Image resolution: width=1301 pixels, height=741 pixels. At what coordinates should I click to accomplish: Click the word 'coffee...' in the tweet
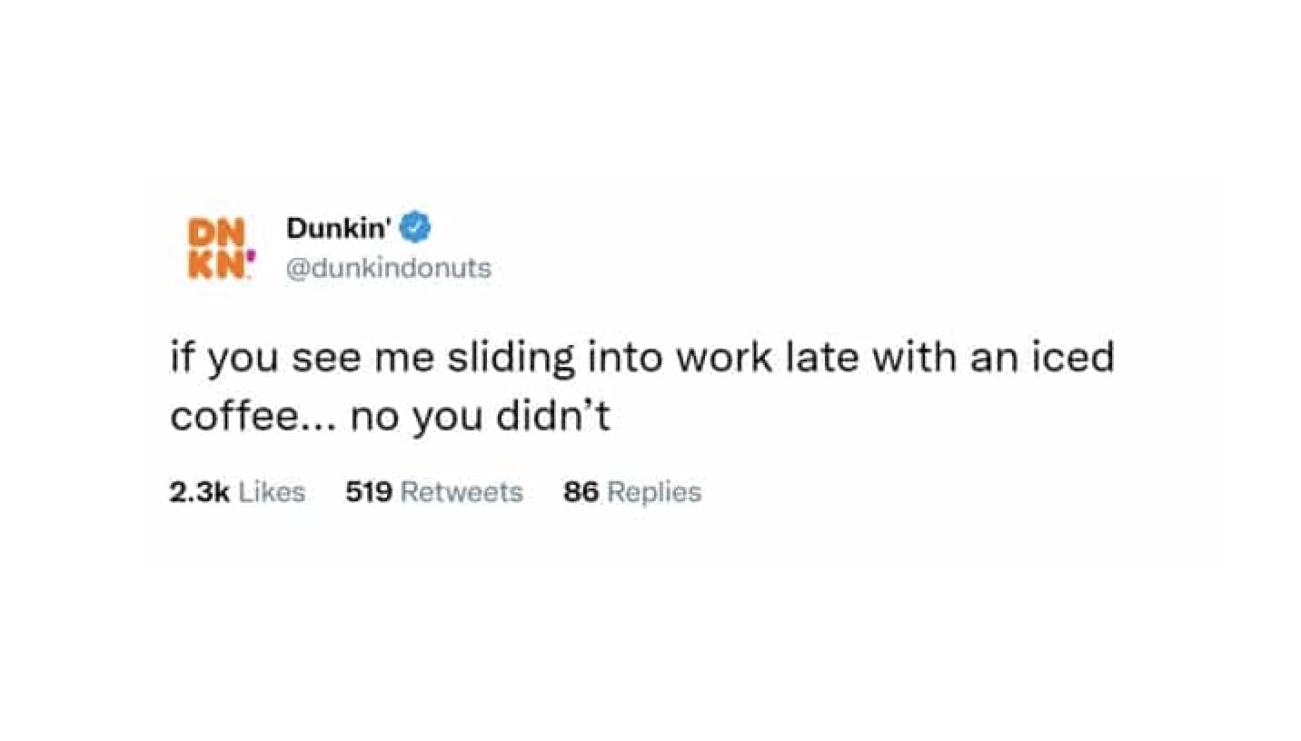click(x=253, y=416)
